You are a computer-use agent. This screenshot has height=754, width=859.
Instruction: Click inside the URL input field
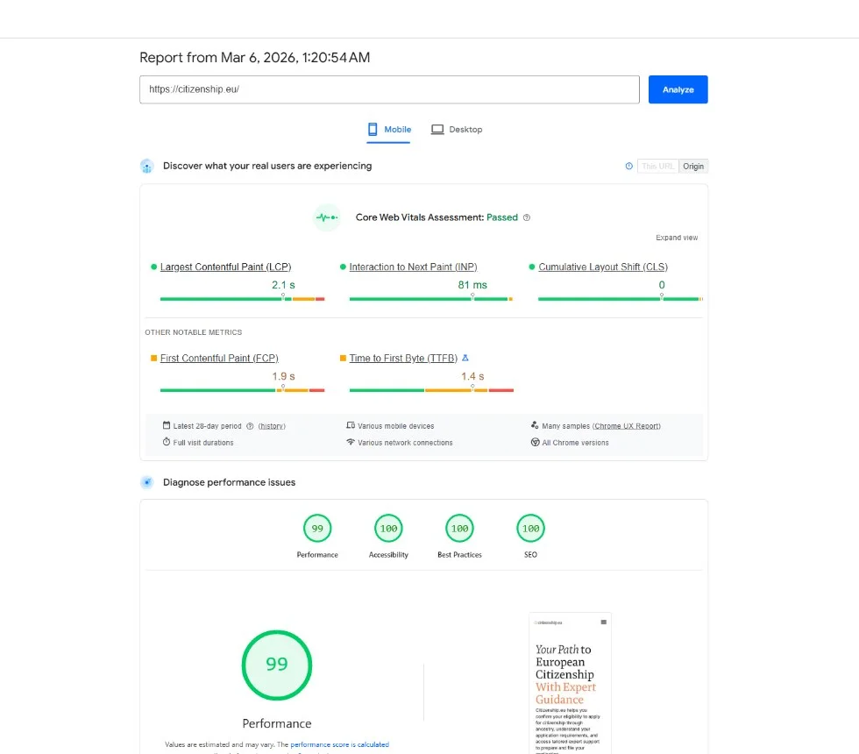(389, 89)
